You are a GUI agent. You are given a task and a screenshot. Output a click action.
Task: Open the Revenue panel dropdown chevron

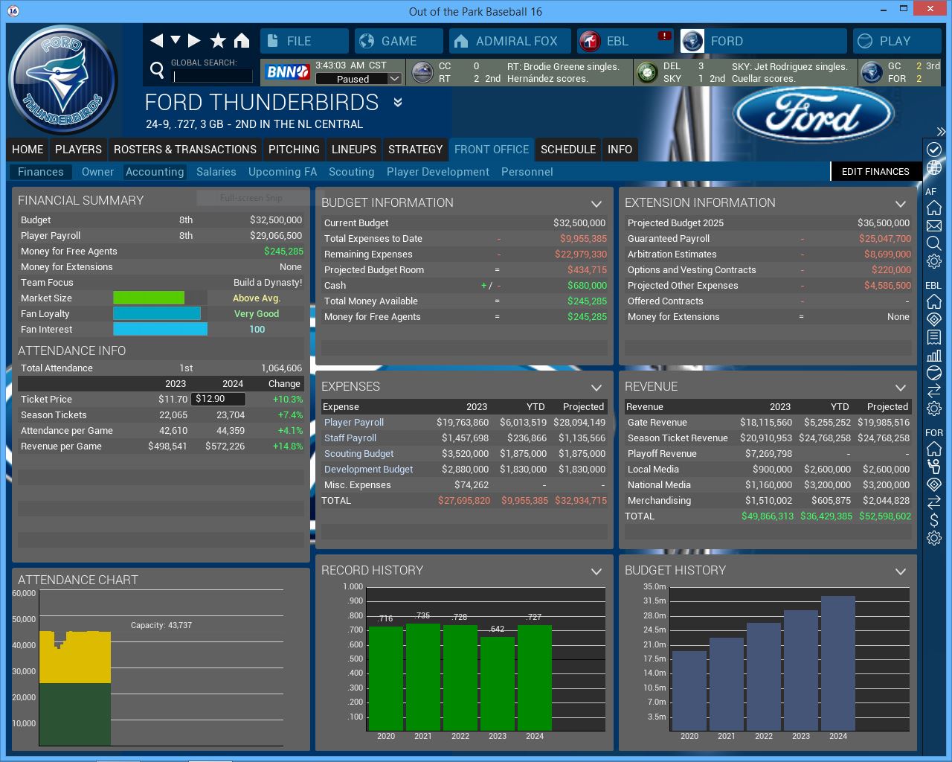pos(901,387)
